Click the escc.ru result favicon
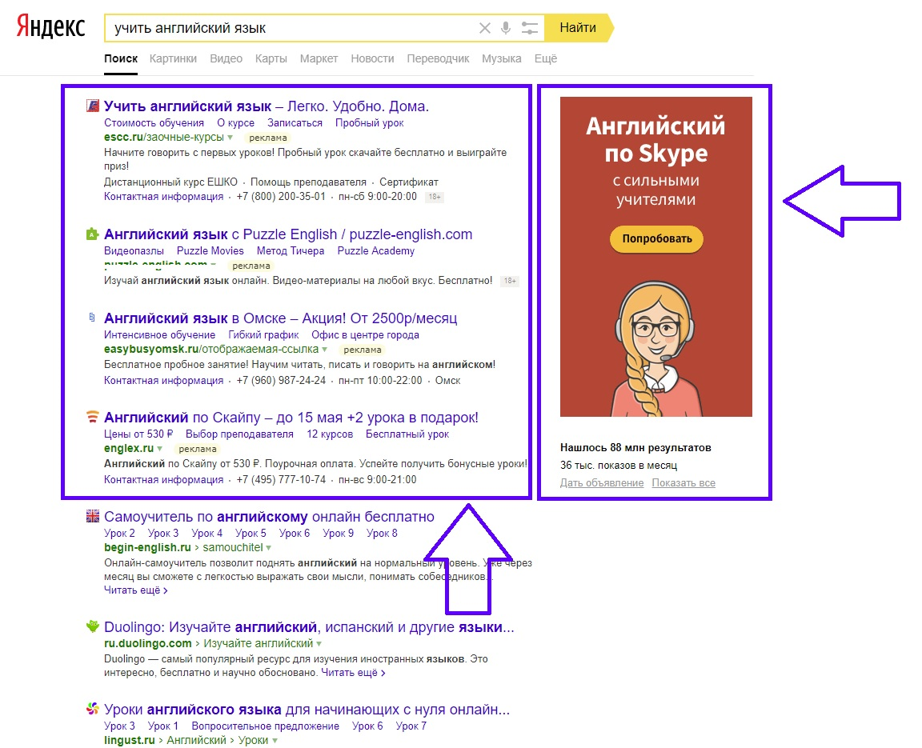922x748 pixels. point(92,106)
